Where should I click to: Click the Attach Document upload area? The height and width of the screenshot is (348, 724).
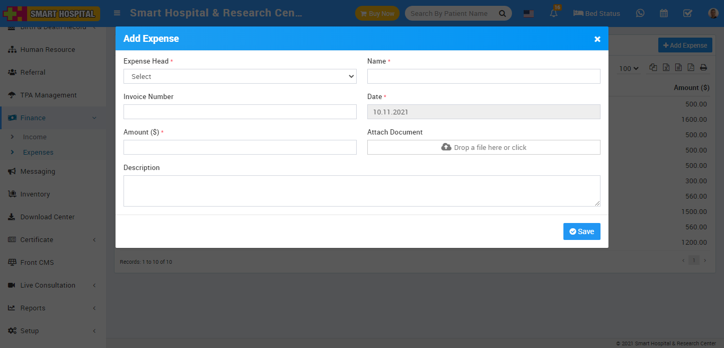(483, 147)
